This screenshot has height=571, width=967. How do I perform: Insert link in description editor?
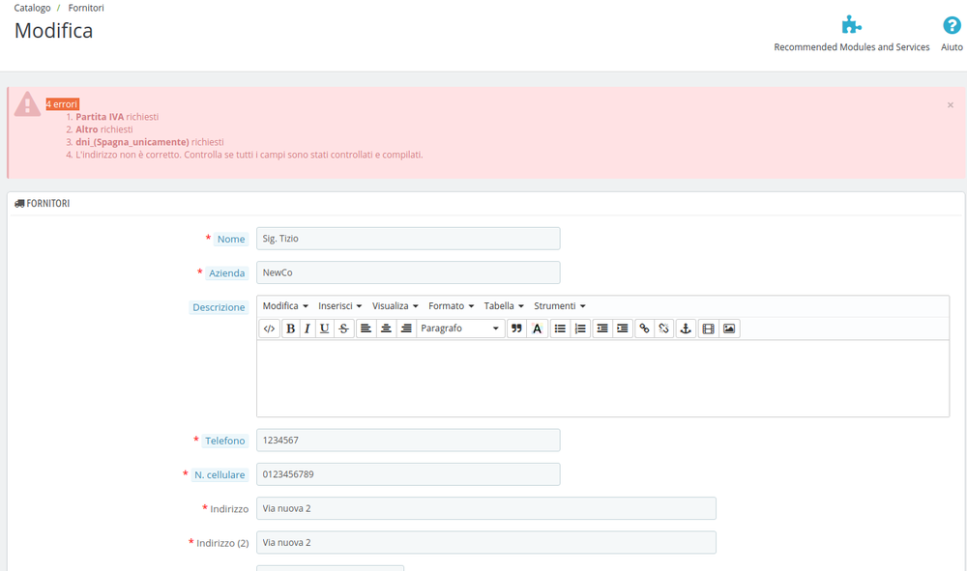pyautogui.click(x=644, y=328)
